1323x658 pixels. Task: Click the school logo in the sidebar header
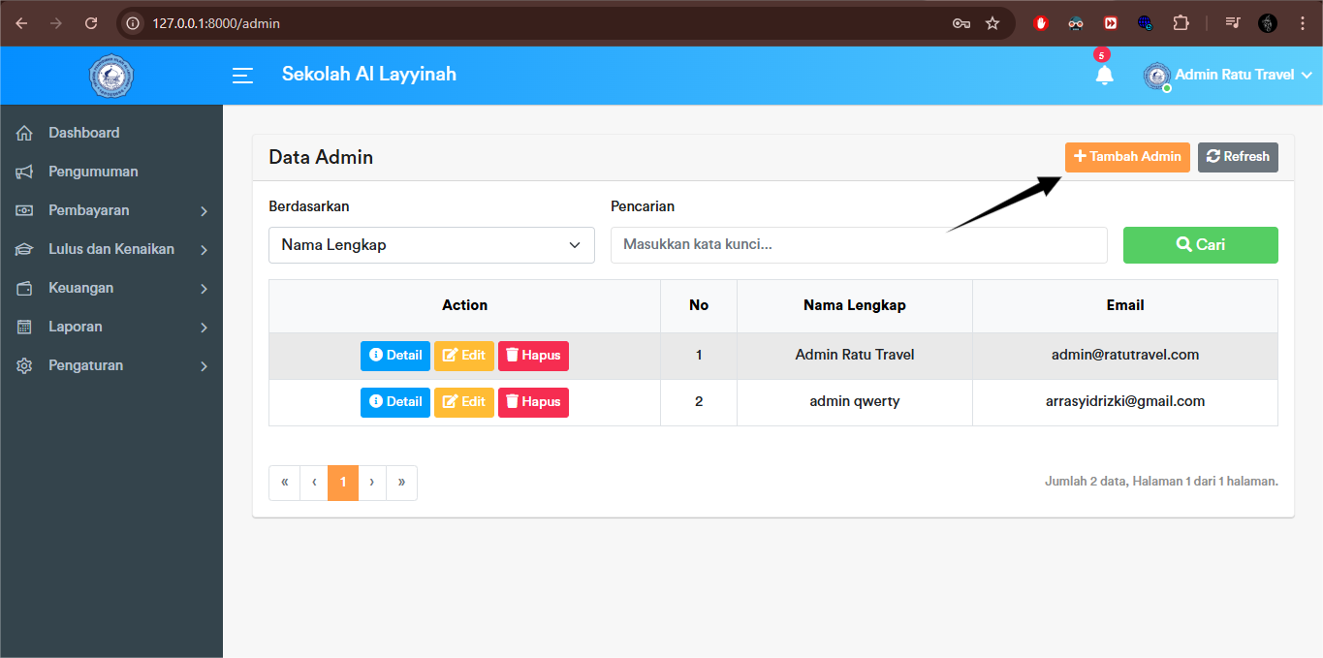coord(110,76)
